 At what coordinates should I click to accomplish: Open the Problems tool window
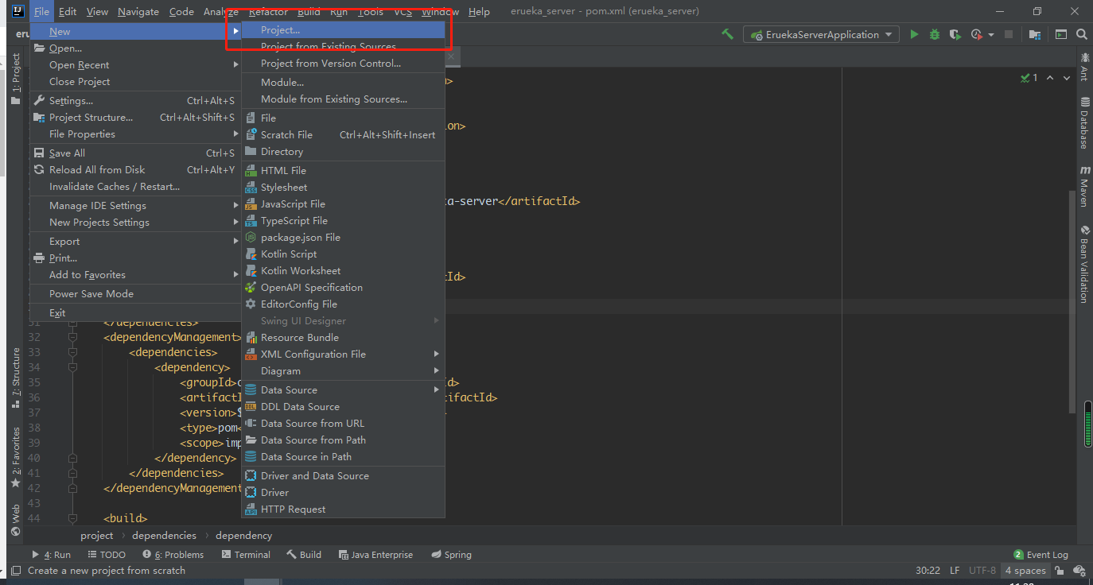pos(173,555)
